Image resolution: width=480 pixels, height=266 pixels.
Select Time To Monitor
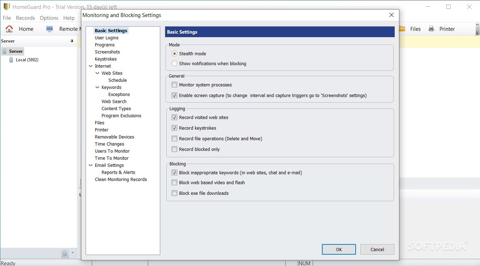(112, 158)
